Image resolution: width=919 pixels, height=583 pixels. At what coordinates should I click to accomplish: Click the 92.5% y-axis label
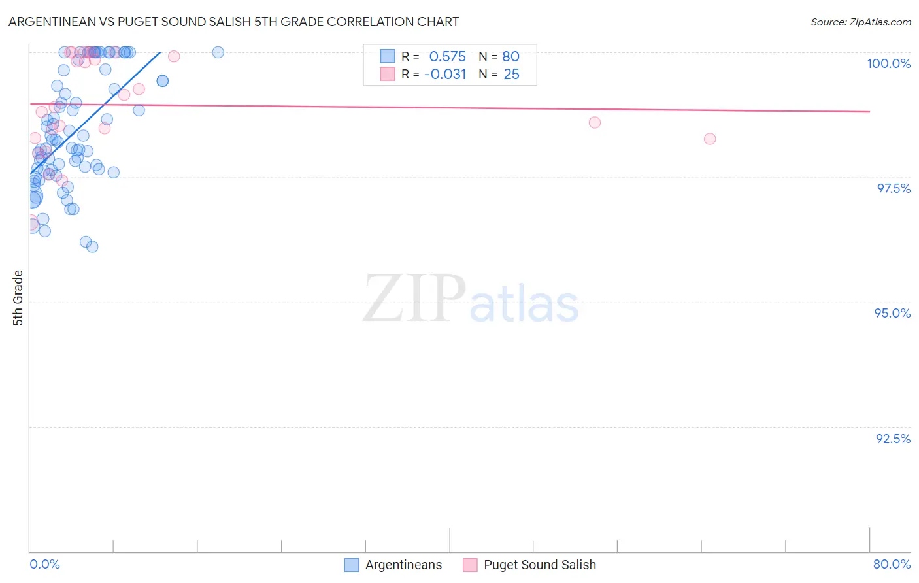click(x=893, y=439)
